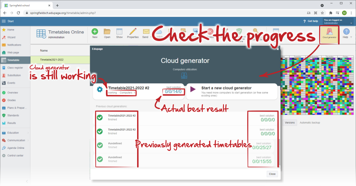Expand Education submenu arrow
The image size is (356, 186).
point(28,133)
